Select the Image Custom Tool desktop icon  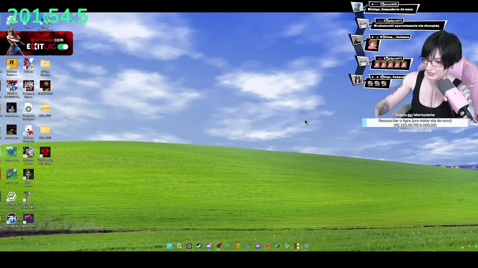point(45,23)
